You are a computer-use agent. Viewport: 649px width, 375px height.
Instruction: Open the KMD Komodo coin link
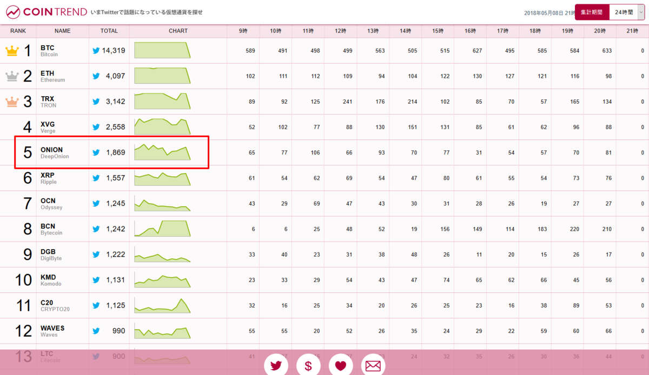tap(51, 280)
